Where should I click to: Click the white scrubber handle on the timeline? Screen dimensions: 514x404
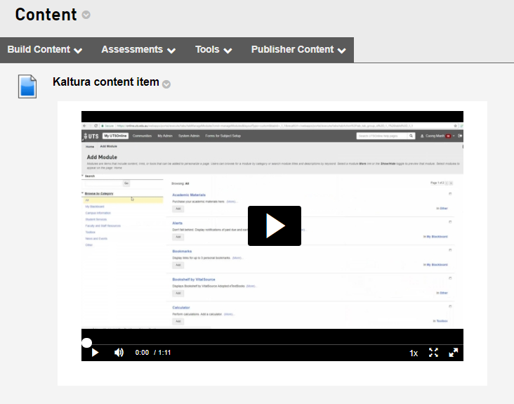[86, 343]
